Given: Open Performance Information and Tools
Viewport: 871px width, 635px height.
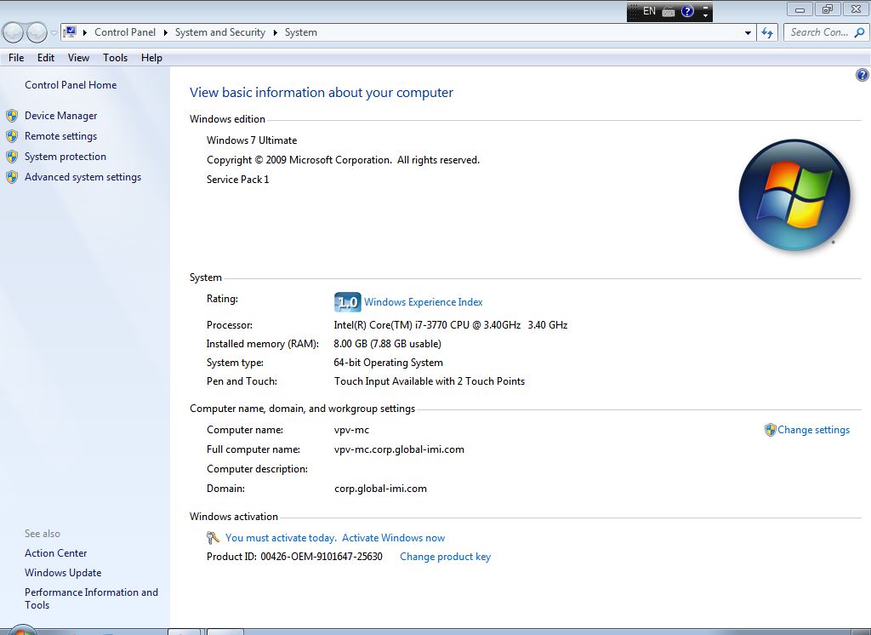Looking at the screenshot, I should [91, 598].
